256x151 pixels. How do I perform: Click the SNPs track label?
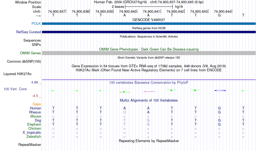click(x=36, y=45)
